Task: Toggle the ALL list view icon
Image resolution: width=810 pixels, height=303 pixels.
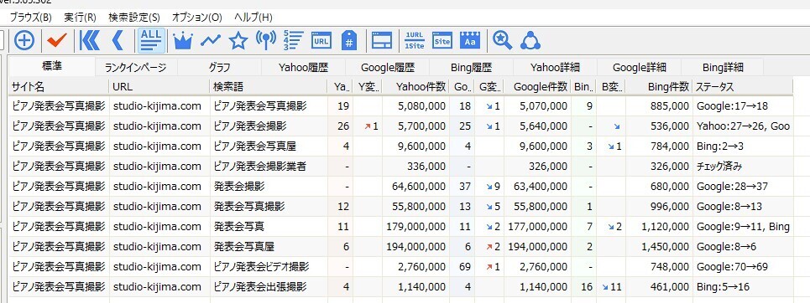Action: pyautogui.click(x=151, y=40)
